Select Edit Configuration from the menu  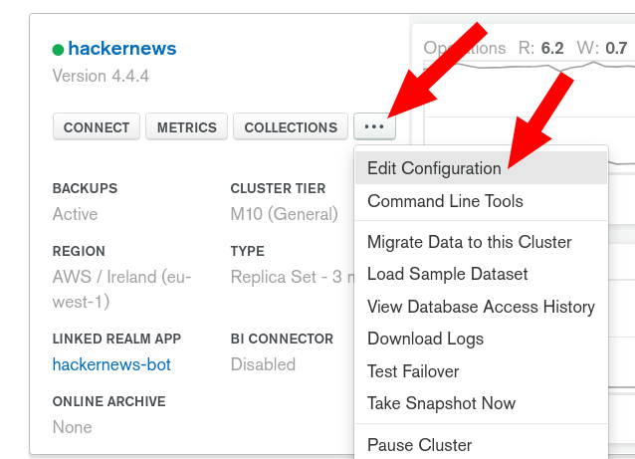click(434, 168)
